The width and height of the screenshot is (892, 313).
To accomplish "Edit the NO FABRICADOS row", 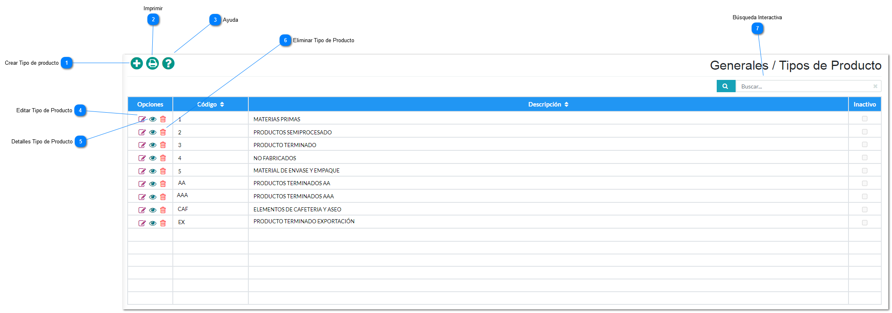I will [142, 158].
